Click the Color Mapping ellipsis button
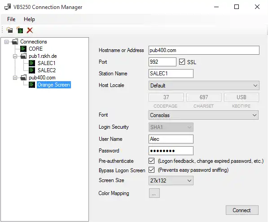This screenshot has width=268, height=222. click(x=154, y=193)
